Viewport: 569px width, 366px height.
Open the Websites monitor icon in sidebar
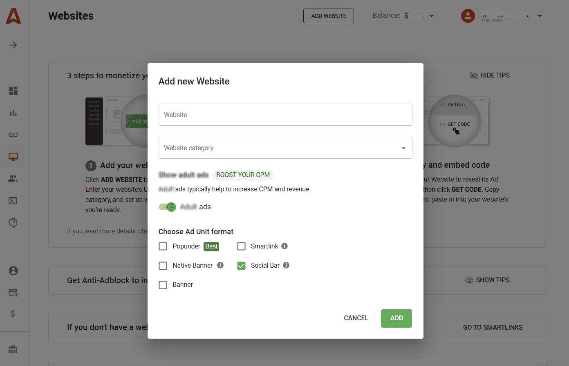pyautogui.click(x=13, y=157)
